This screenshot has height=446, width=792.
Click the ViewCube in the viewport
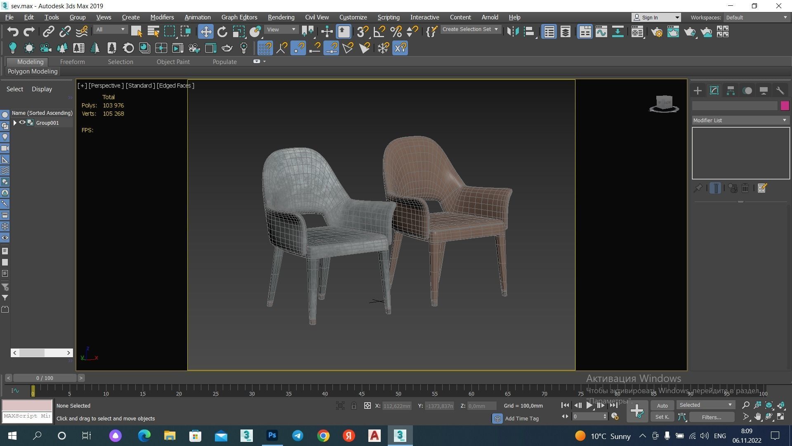(x=664, y=104)
